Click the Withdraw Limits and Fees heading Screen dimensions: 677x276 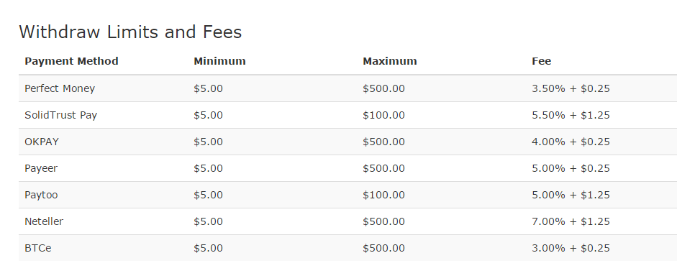pyautogui.click(x=130, y=32)
